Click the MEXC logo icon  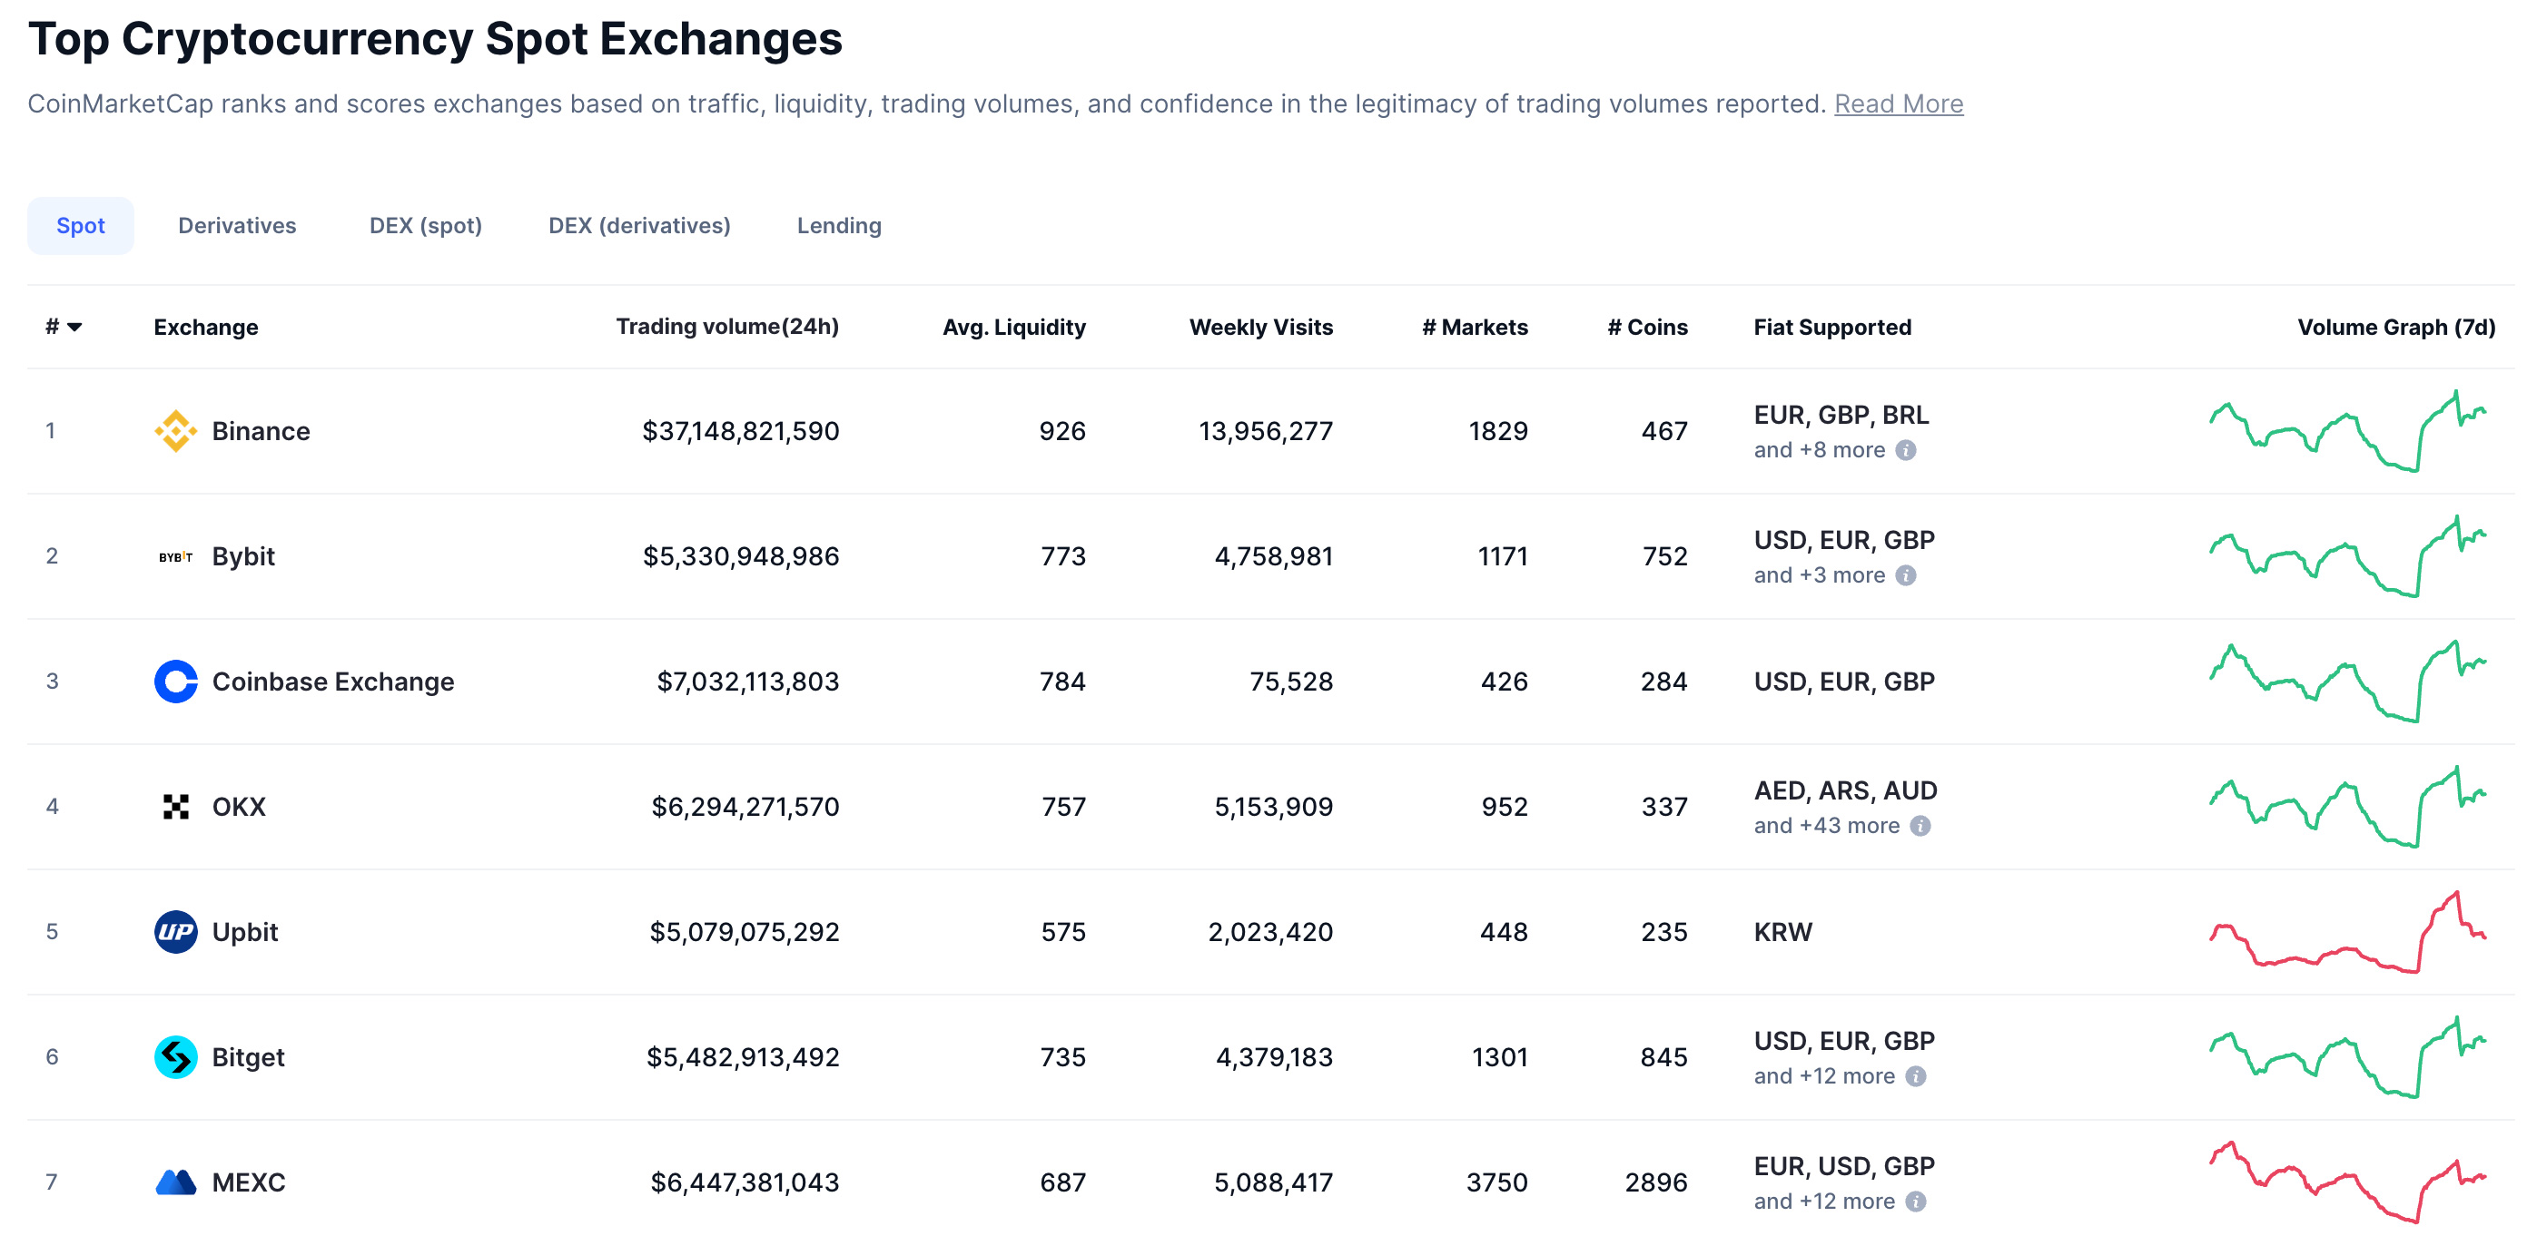(175, 1181)
